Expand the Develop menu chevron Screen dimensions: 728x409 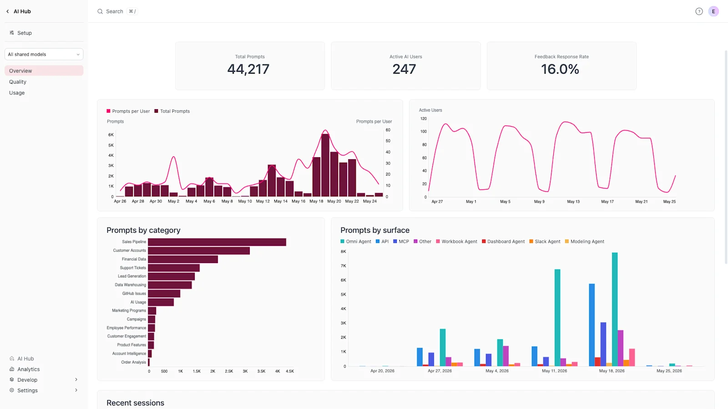click(76, 379)
